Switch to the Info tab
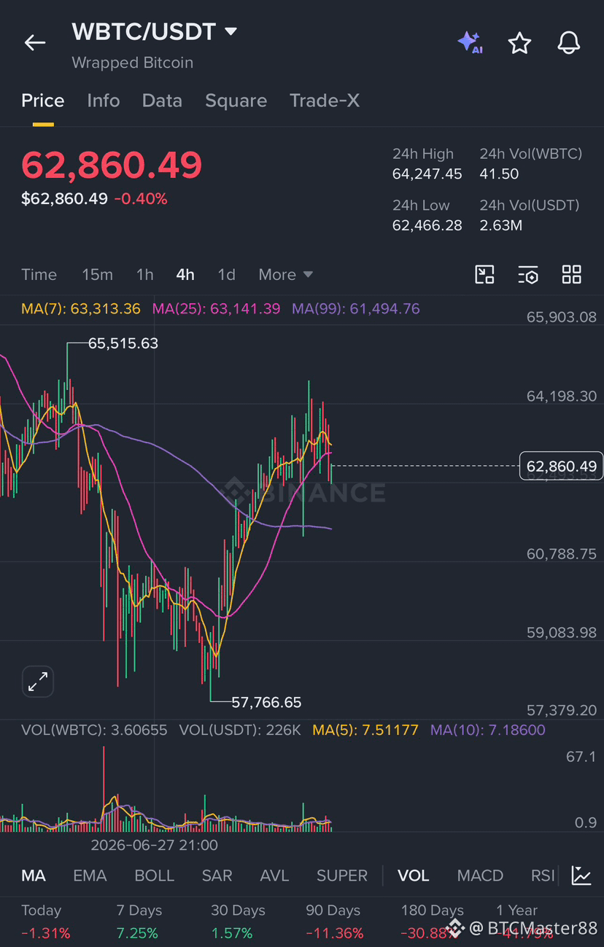Viewport: 604px width, 947px height. tap(104, 101)
